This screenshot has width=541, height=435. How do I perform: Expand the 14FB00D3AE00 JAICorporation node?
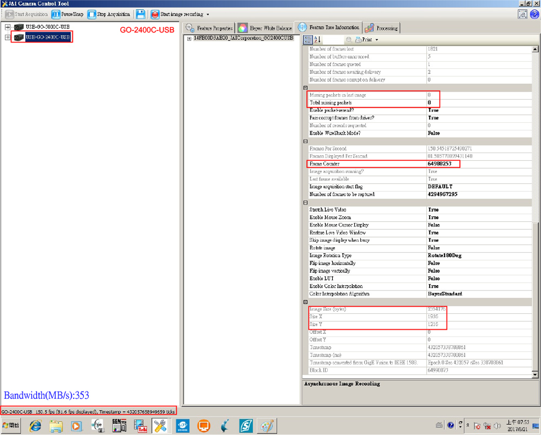188,38
